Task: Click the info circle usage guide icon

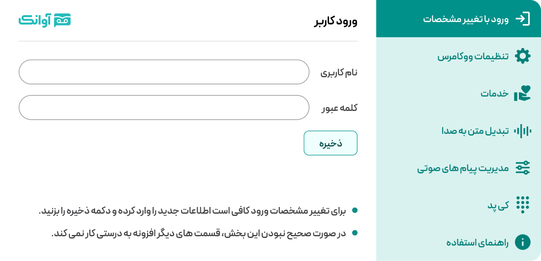Action: pyautogui.click(x=522, y=242)
